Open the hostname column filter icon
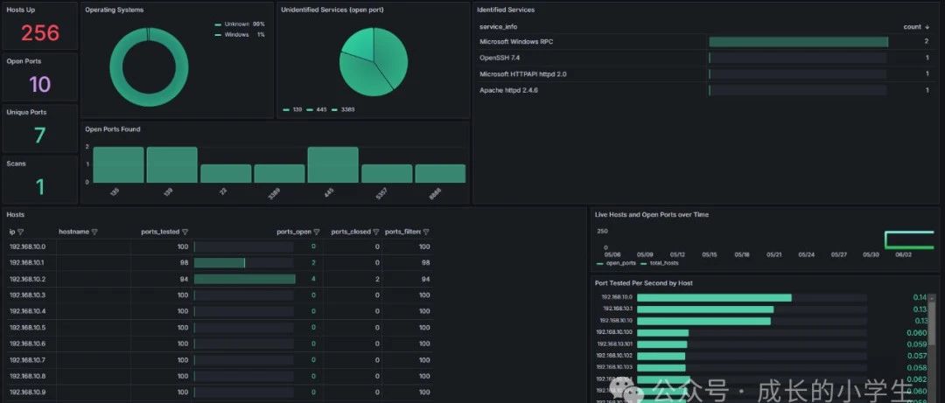 [94, 232]
